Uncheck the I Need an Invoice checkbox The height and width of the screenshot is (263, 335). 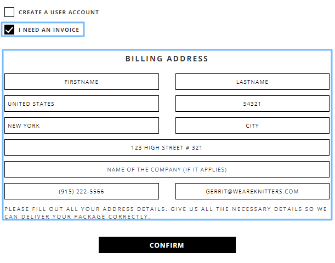point(9,30)
